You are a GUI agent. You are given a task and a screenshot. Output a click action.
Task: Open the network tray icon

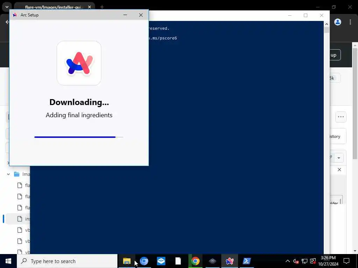tap(305, 261)
